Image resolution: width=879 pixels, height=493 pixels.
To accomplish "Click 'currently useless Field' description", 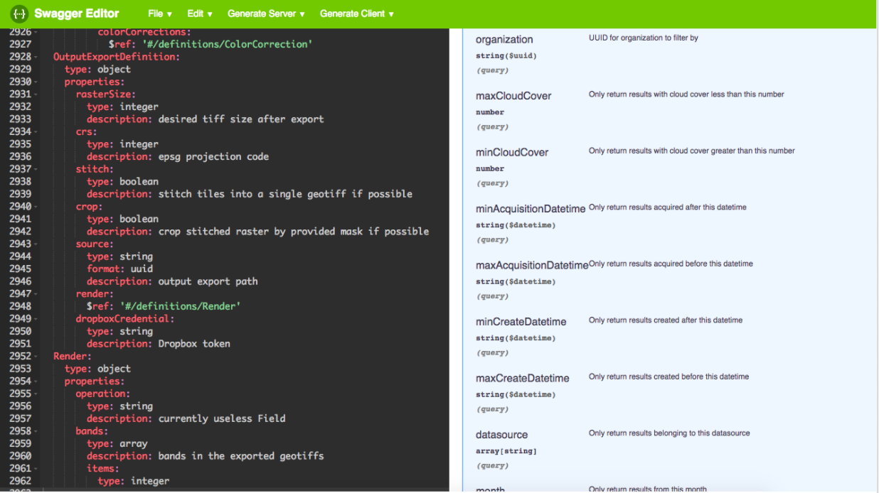I will pos(222,418).
